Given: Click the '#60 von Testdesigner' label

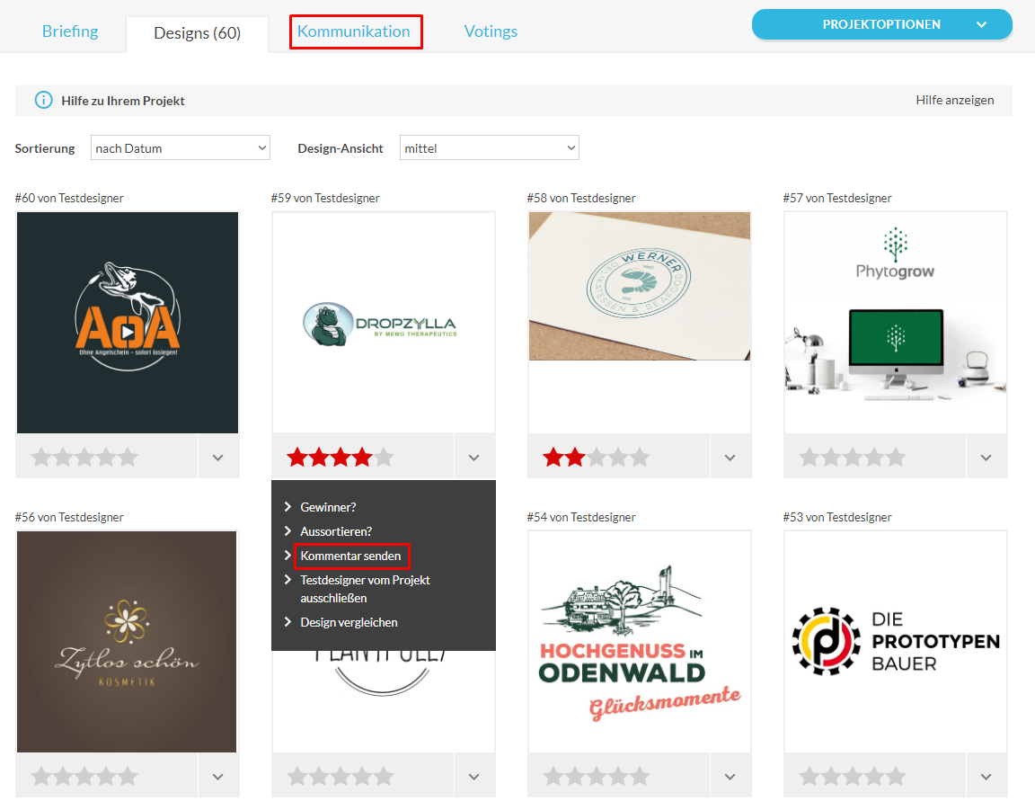Looking at the screenshot, I should click(69, 198).
